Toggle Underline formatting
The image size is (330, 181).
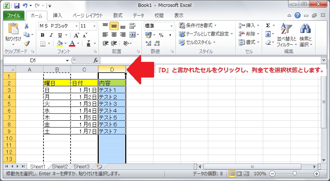(x=60, y=35)
